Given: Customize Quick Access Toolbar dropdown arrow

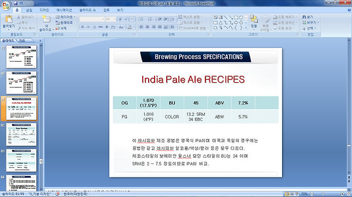Looking at the screenshot, I should click(37, 3).
